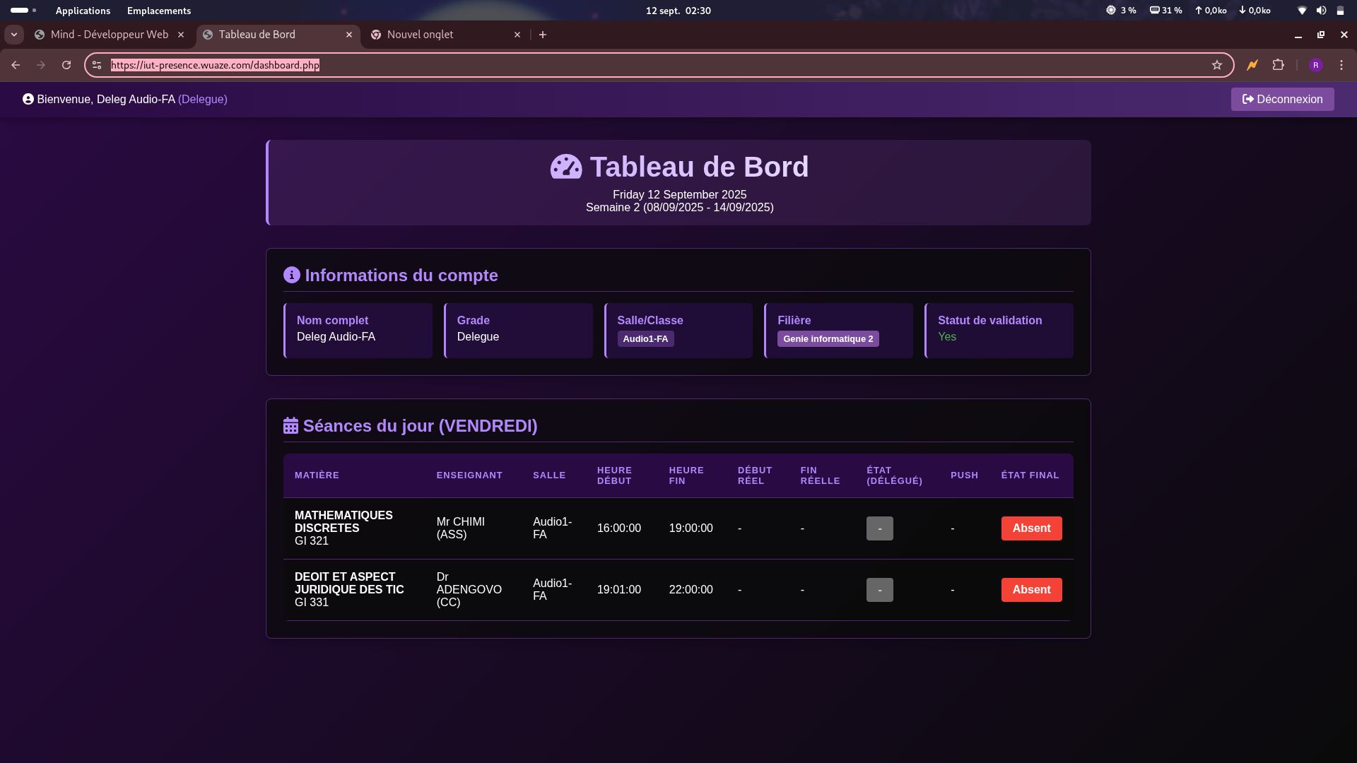Reload the current dashboard page
The width and height of the screenshot is (1357, 763).
click(x=66, y=64)
